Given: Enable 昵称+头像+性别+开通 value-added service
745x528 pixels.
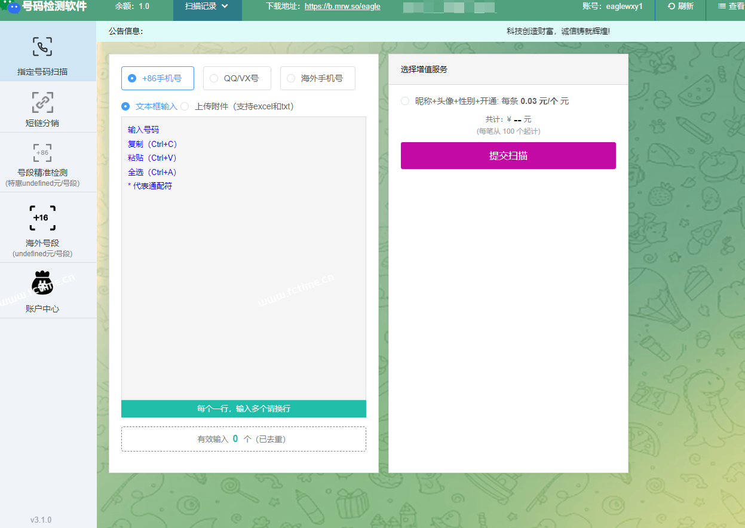Looking at the screenshot, I should [405, 101].
